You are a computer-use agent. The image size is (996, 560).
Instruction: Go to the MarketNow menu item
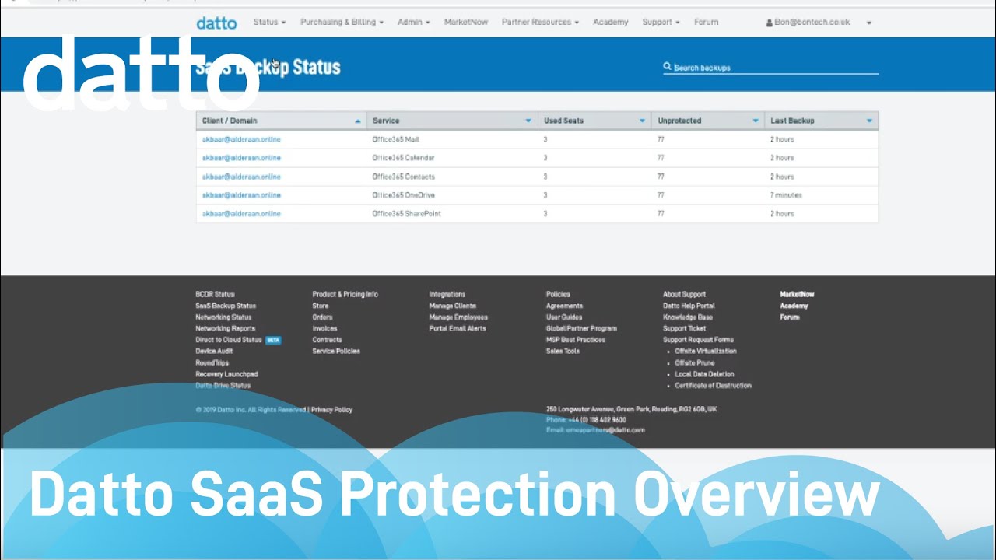[466, 22]
